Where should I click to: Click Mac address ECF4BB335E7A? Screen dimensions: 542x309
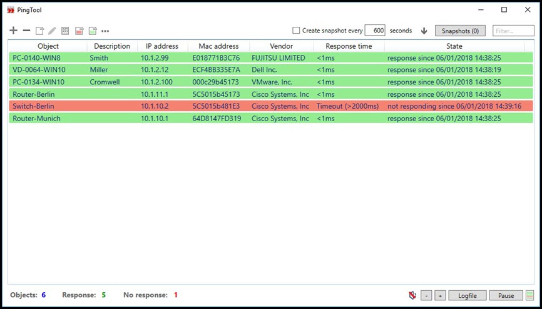click(216, 70)
